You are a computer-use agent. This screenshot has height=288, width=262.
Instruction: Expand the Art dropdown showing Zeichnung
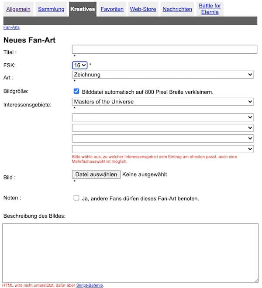pyautogui.click(x=163, y=75)
